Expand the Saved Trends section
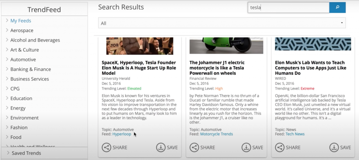This screenshot has height=160, width=359. pos(8,153)
